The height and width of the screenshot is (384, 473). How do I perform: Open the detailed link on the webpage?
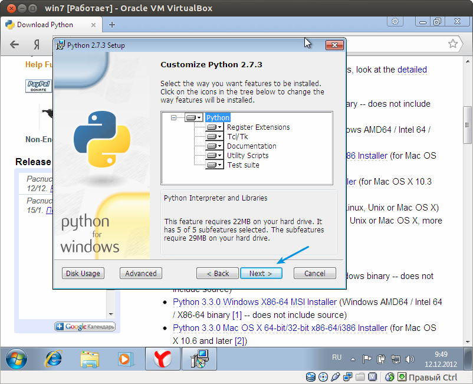pyautogui.click(x=412, y=70)
